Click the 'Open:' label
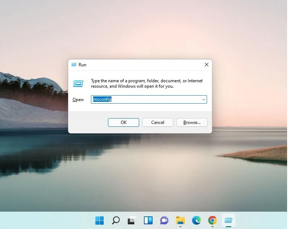Image resolution: width=290 pixels, height=229 pixels. [x=78, y=100]
